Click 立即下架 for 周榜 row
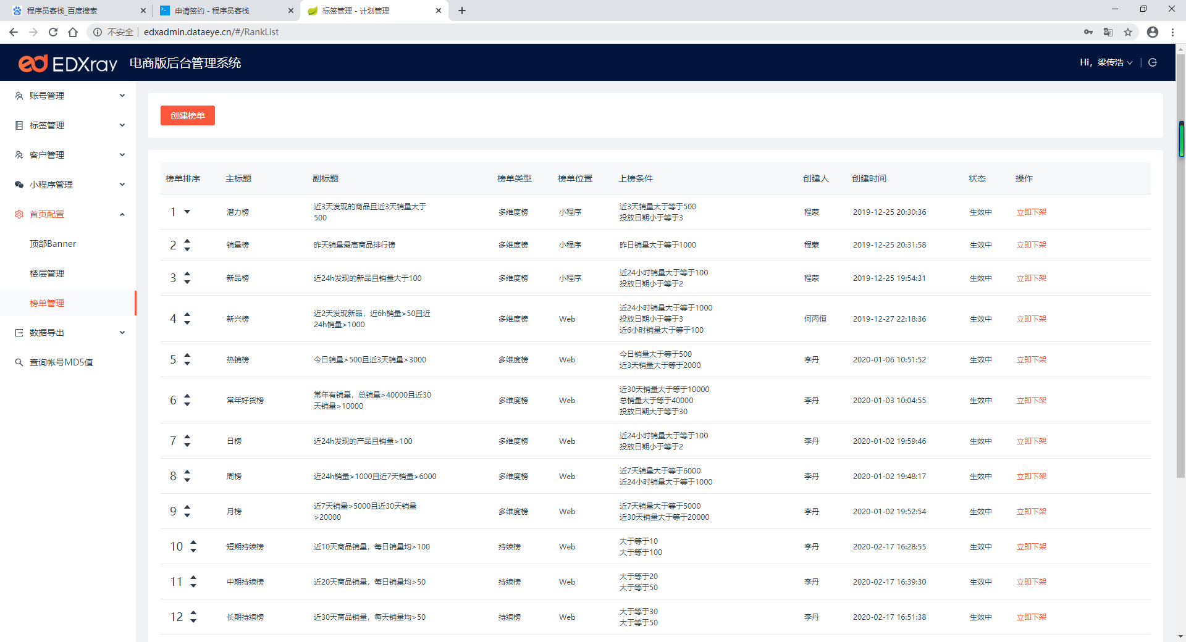The height and width of the screenshot is (642, 1186). [1032, 477]
